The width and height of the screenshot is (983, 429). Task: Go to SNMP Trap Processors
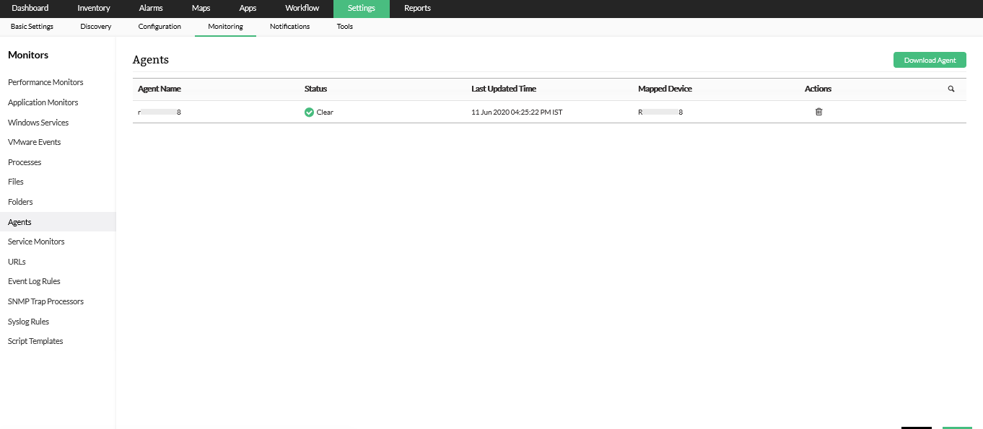point(45,301)
